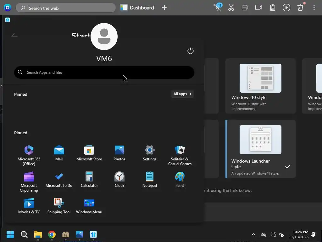The image size is (322, 242).
Task: Launch Solitaire & Casual Games
Action: tap(180, 156)
